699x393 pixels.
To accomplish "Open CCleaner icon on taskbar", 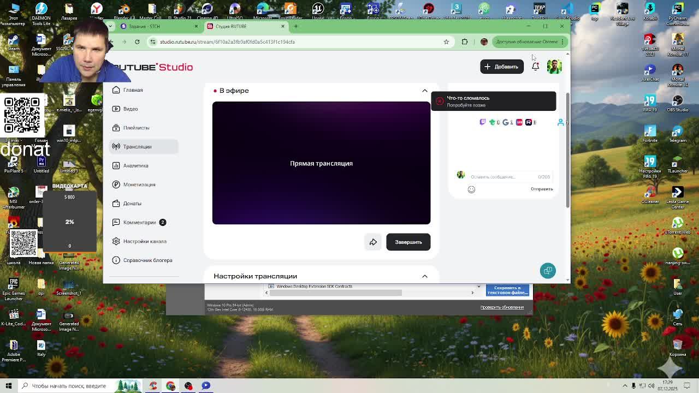I will tap(153, 386).
